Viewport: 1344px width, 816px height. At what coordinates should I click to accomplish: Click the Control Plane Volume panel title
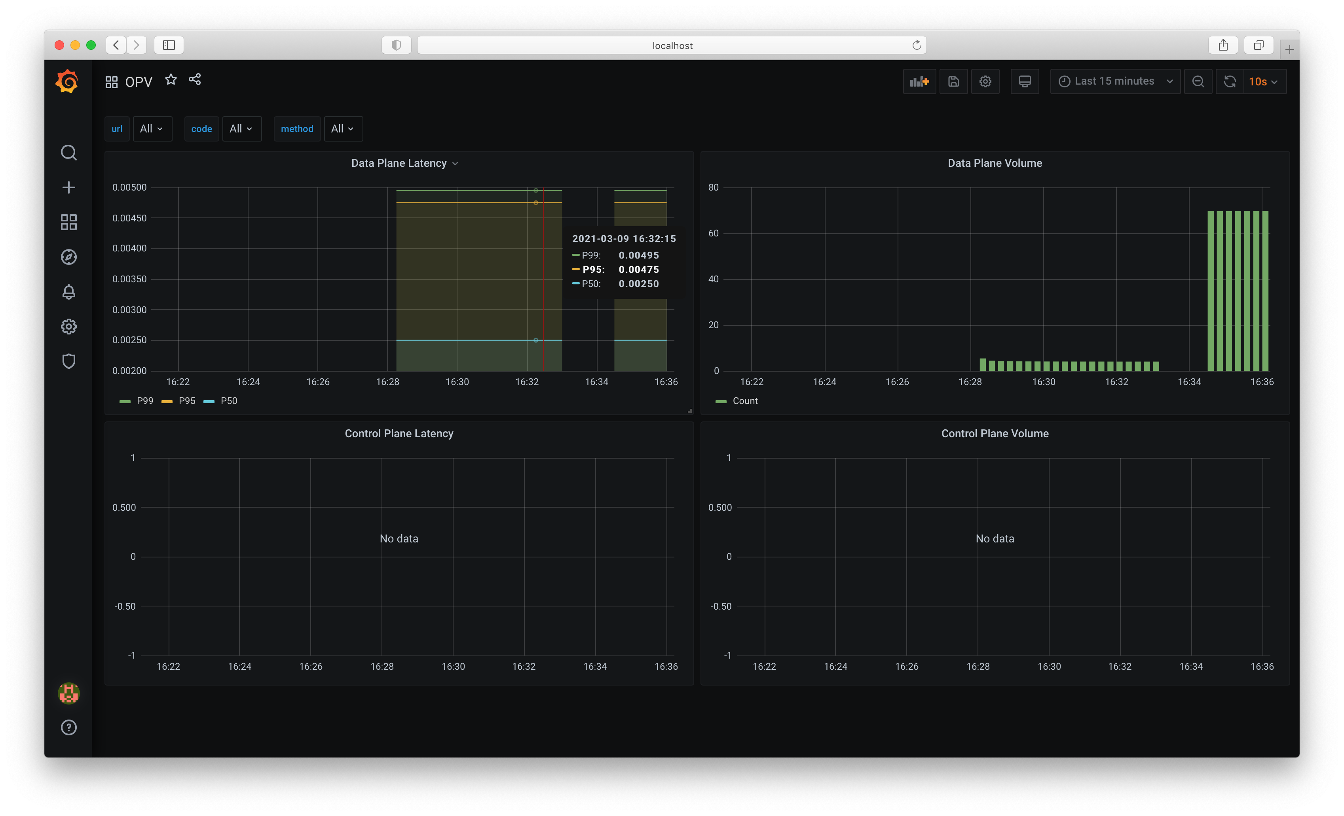pos(995,434)
